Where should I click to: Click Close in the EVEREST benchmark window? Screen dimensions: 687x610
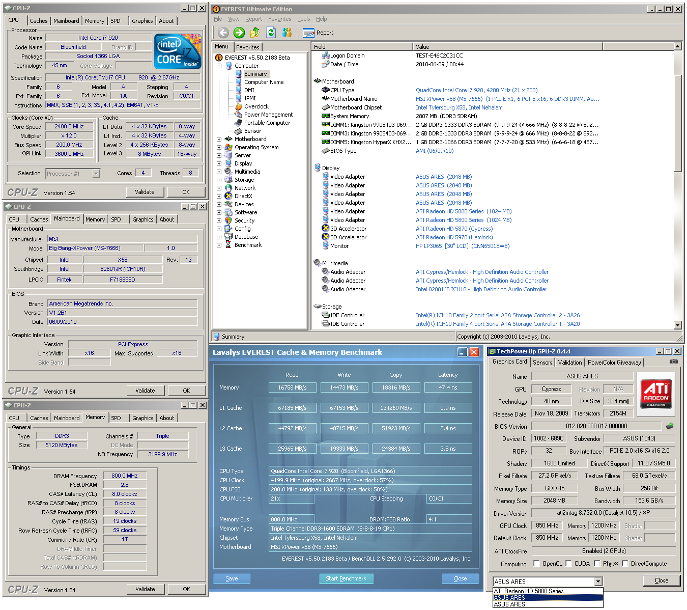click(x=460, y=578)
